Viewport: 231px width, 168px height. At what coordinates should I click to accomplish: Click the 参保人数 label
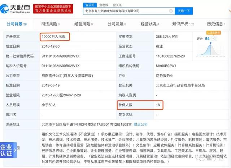126,105
